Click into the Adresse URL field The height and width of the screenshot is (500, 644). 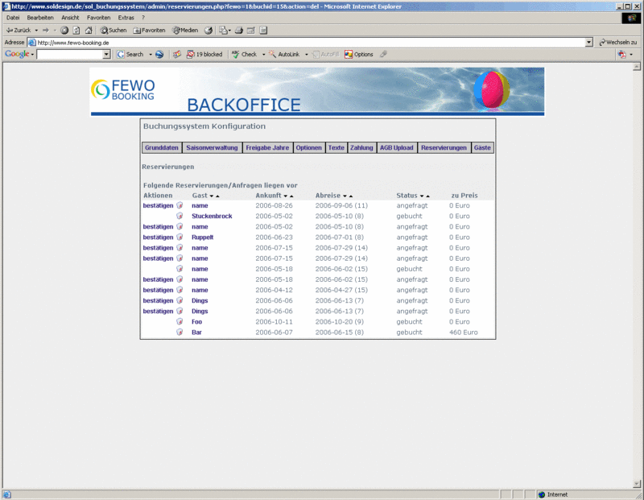306,42
